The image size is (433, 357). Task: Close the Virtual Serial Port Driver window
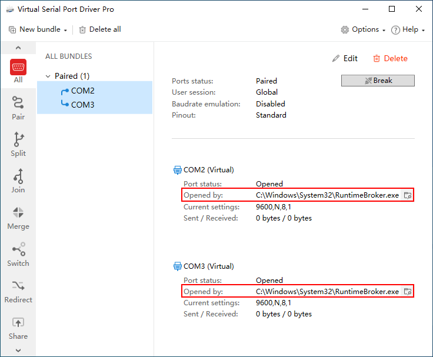point(419,9)
